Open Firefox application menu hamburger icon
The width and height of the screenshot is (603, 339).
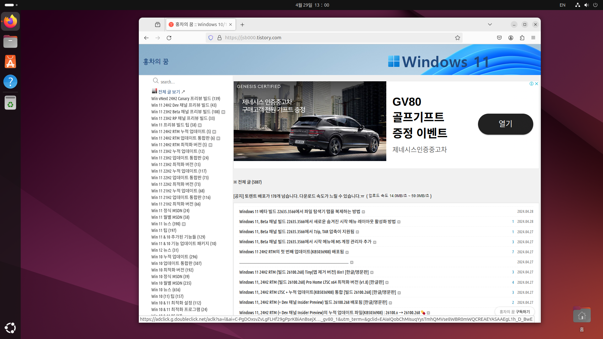pyautogui.click(x=533, y=38)
